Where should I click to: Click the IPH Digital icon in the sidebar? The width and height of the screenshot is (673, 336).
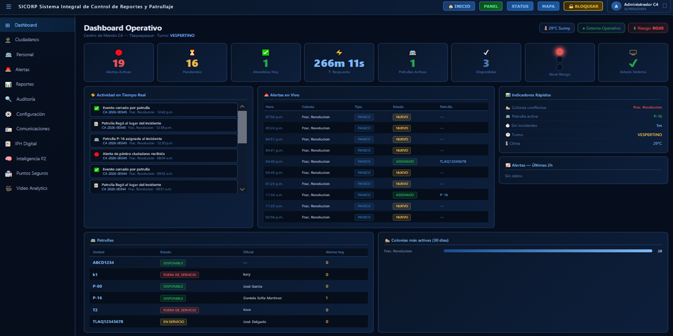(x=8, y=144)
